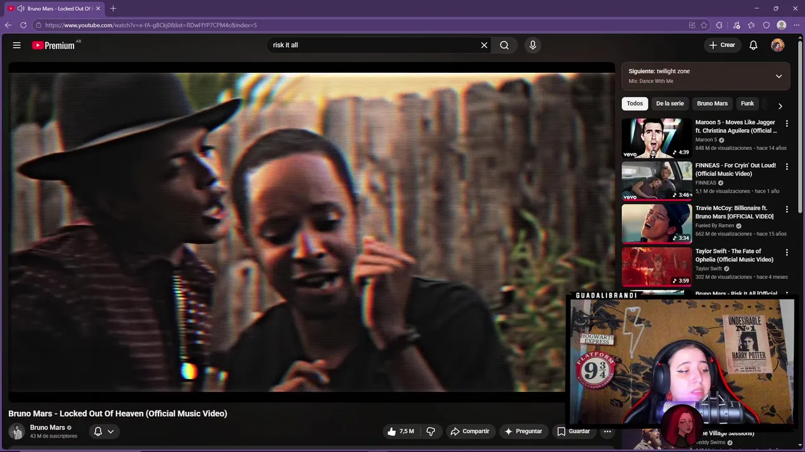Open the Bruno Mars channel name link

(47, 428)
